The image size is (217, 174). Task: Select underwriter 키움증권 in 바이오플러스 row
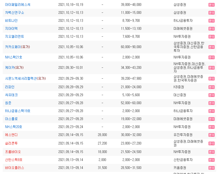tap(180, 168)
